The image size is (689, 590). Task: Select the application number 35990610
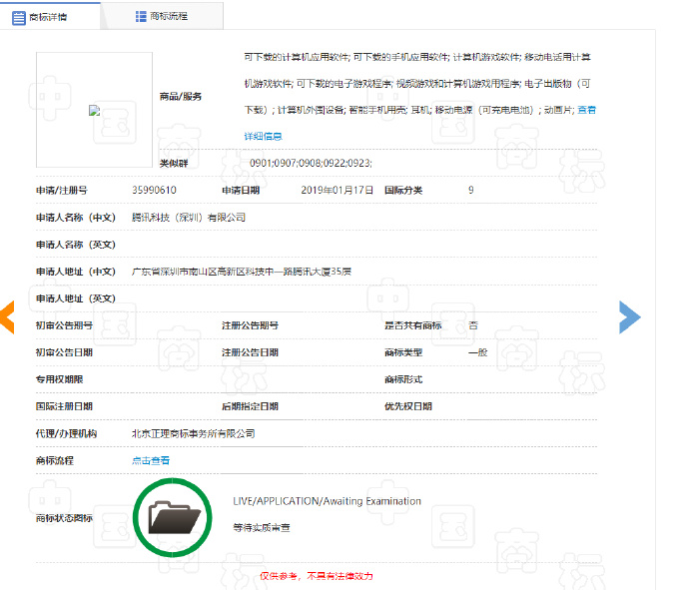[x=154, y=190]
